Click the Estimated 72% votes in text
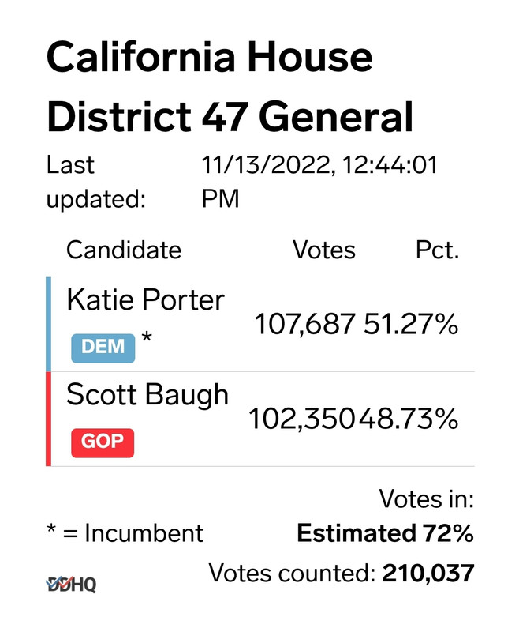This screenshot has height=632, width=519. pos(385,533)
